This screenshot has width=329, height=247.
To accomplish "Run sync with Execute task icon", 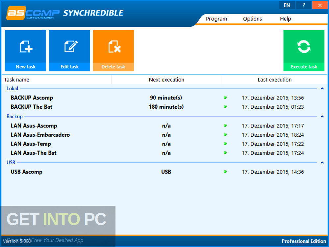I will pos(304,50).
